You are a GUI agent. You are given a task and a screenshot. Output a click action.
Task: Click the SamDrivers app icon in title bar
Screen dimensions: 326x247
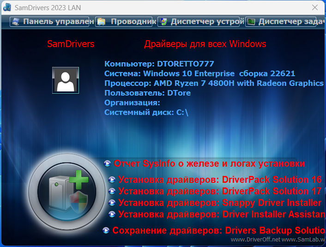pos(7,7)
